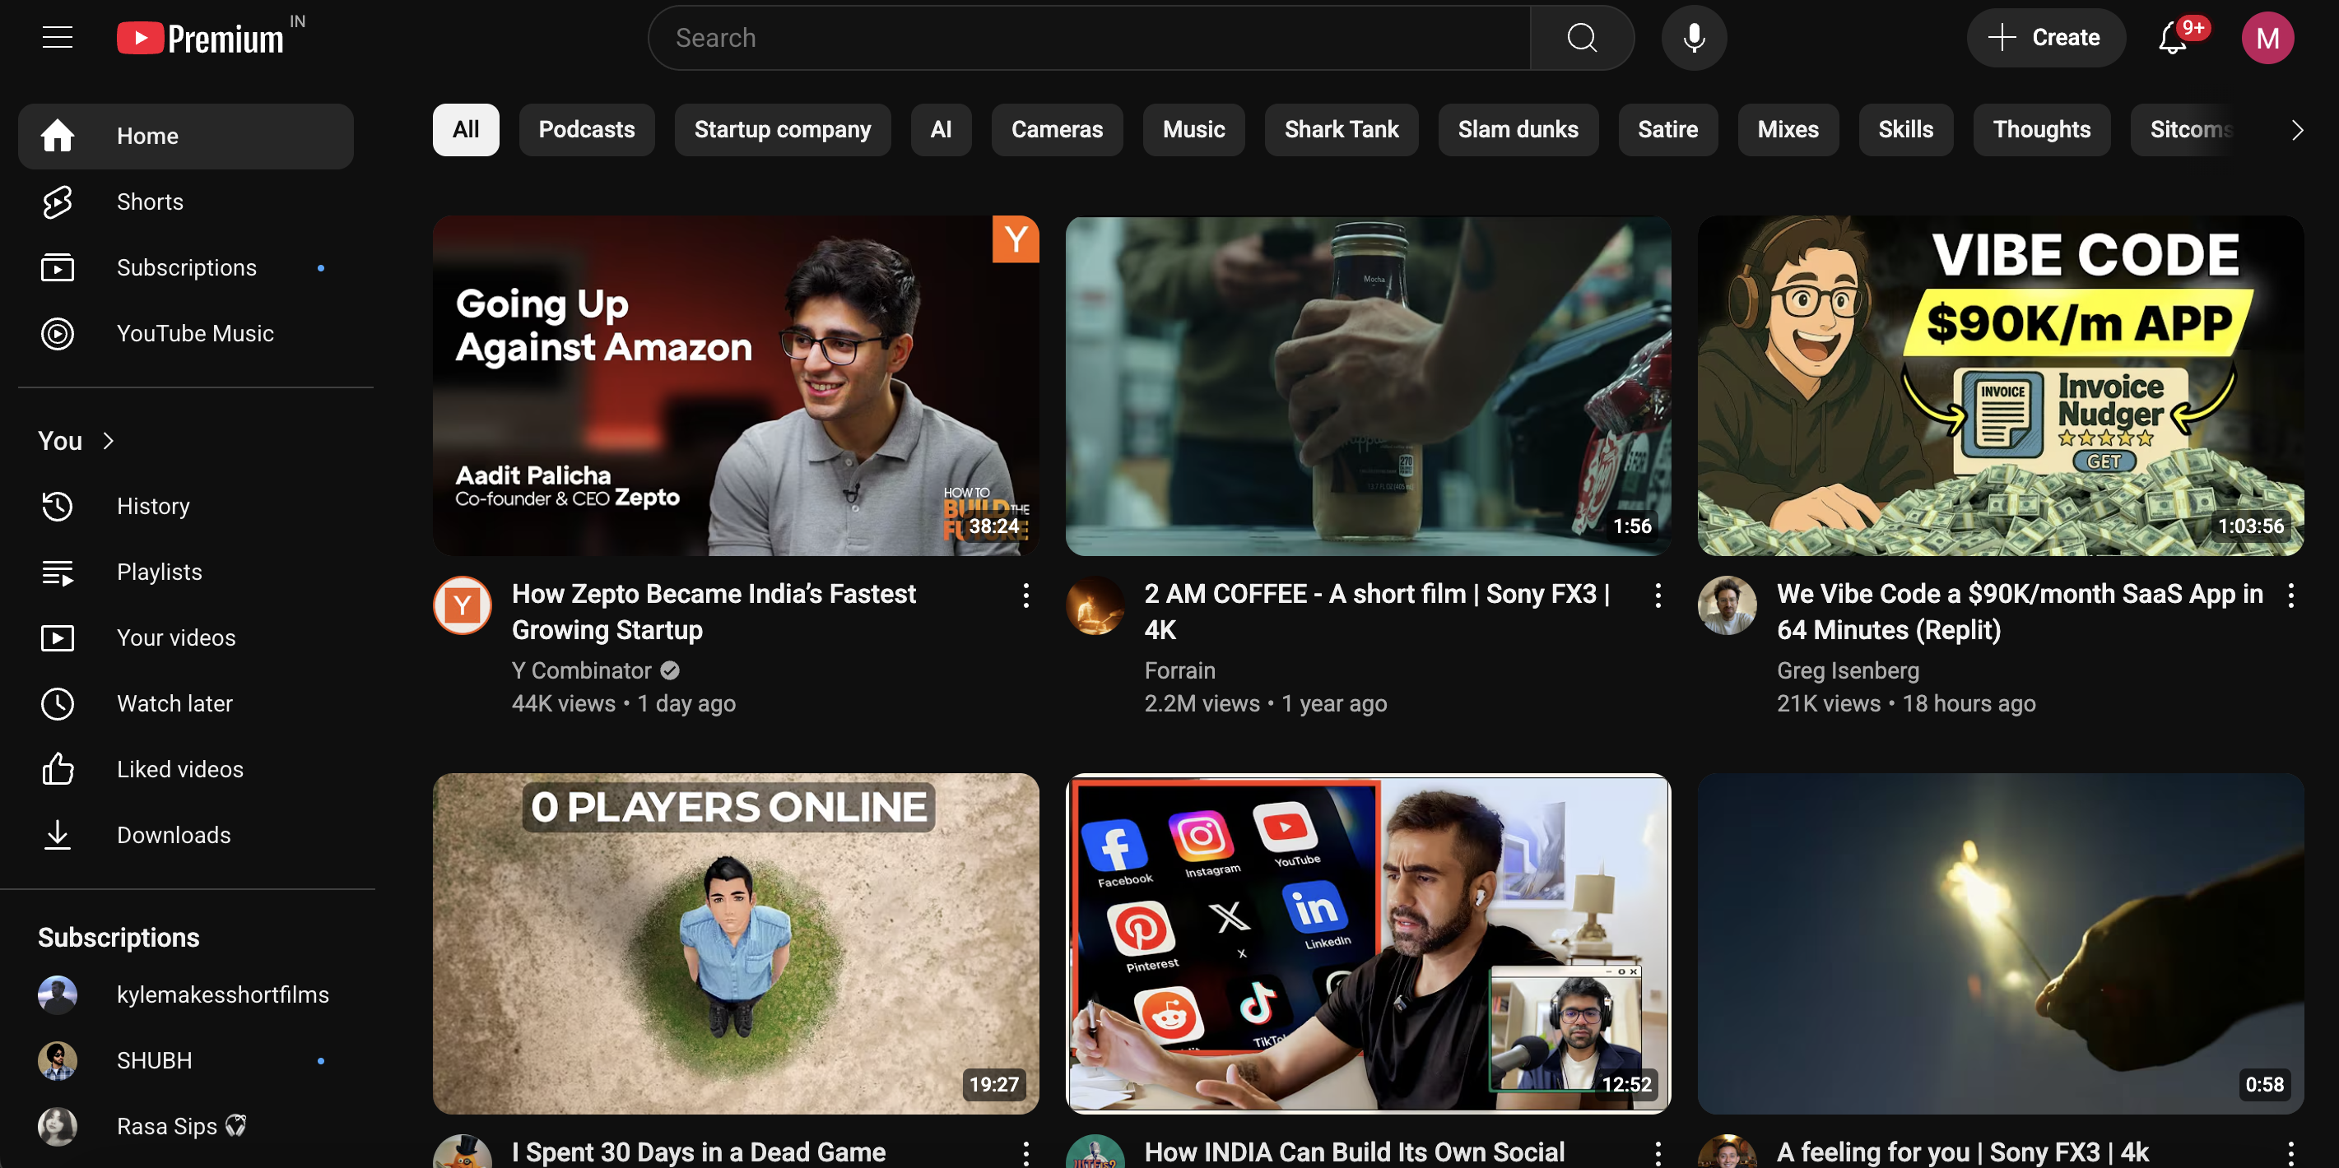Select the Shark Tank filter chip

pyautogui.click(x=1342, y=130)
